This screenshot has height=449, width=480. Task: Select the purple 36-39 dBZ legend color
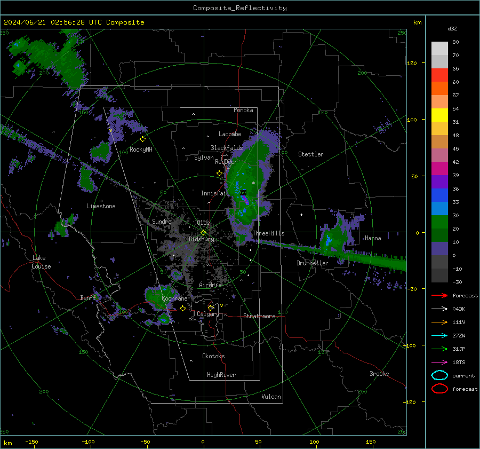pos(439,182)
